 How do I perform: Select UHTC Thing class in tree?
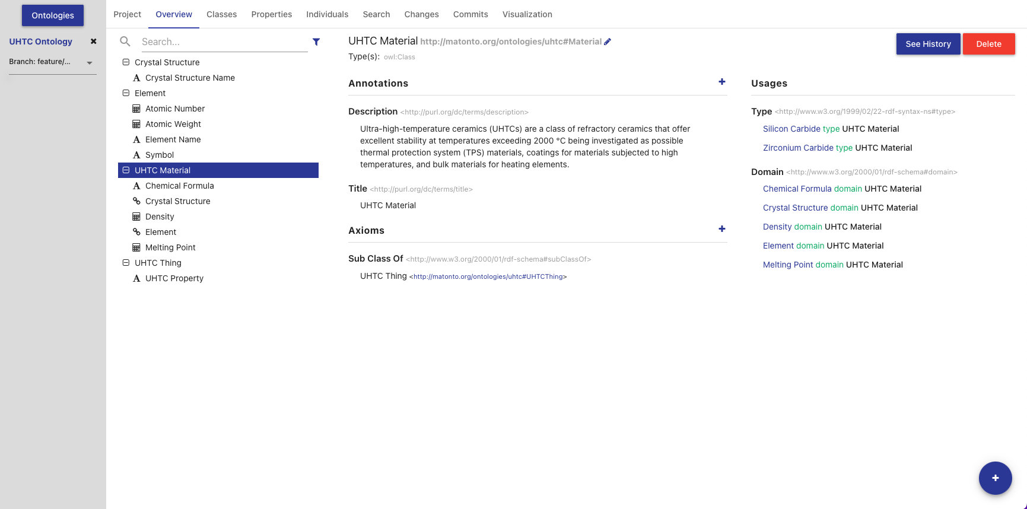click(158, 263)
